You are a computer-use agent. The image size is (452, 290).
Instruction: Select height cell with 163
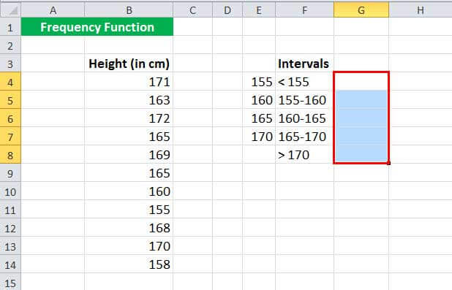coord(129,100)
